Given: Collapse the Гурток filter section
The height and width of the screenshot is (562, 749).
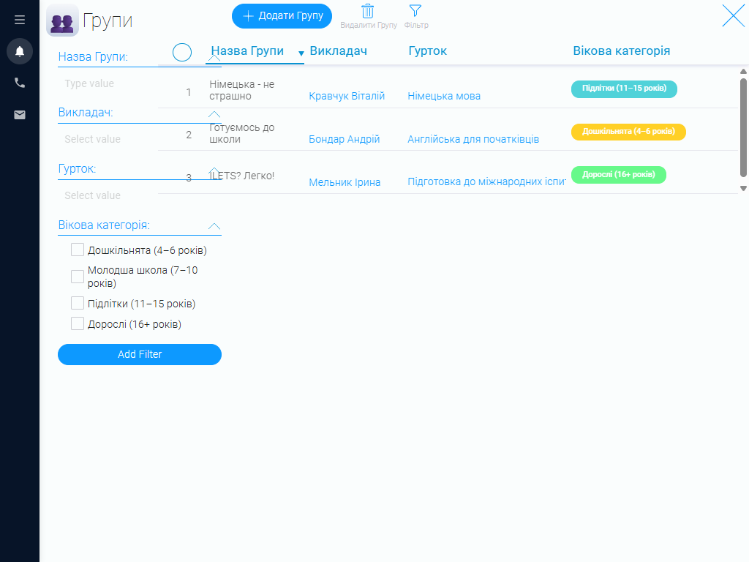Looking at the screenshot, I should coord(214,171).
